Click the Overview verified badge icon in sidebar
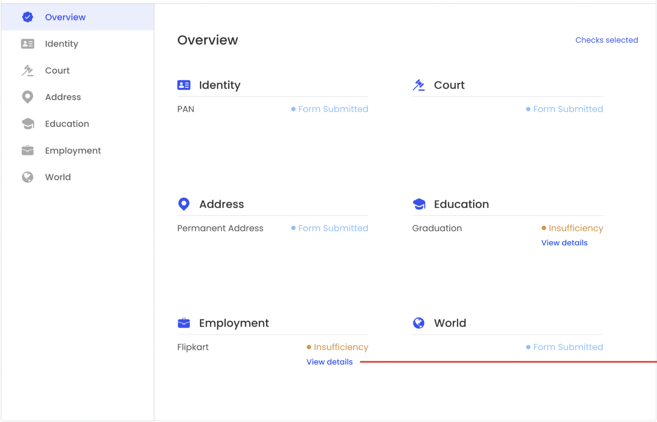Image resolution: width=657 pixels, height=422 pixels. point(28,17)
